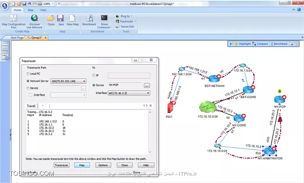Viewport: 304px width, 183px height.
Task: Select Device radio under Traceroute from
Action: [x=28, y=88]
